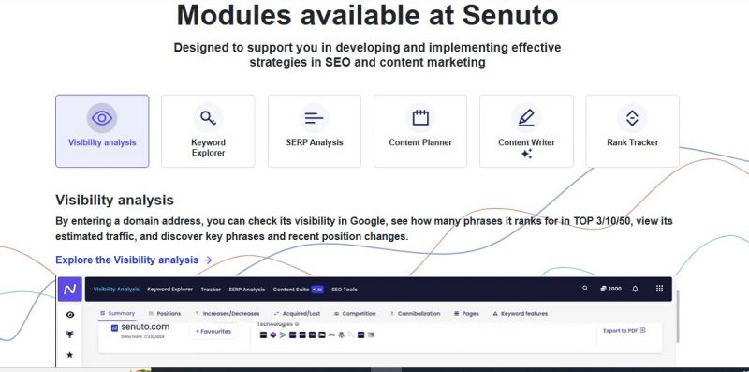Screen dimensions: 749x372
Task: Choose the Content Planner calendar icon
Action: click(x=420, y=118)
